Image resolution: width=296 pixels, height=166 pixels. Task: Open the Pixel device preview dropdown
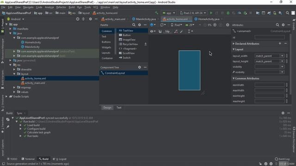point(176,25)
